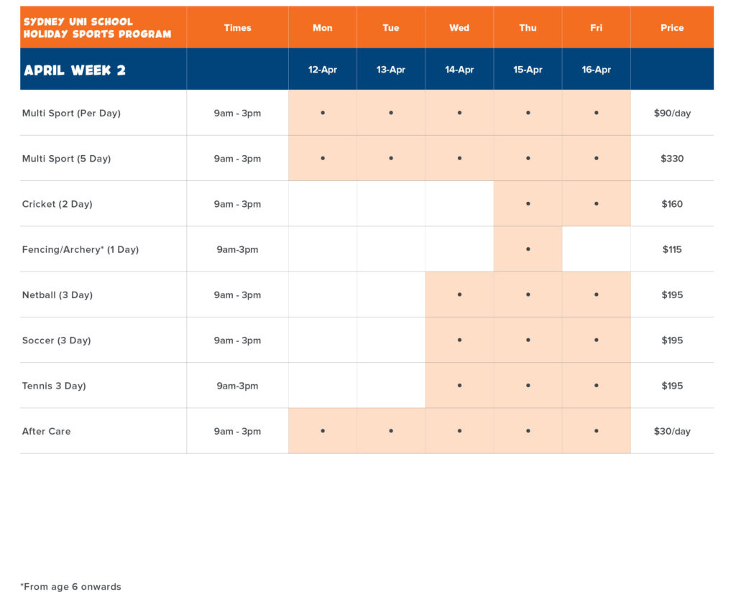This screenshot has width=736, height=612.
Task: Select the 'Cricket (2 Day)' row label
Action: (57, 204)
